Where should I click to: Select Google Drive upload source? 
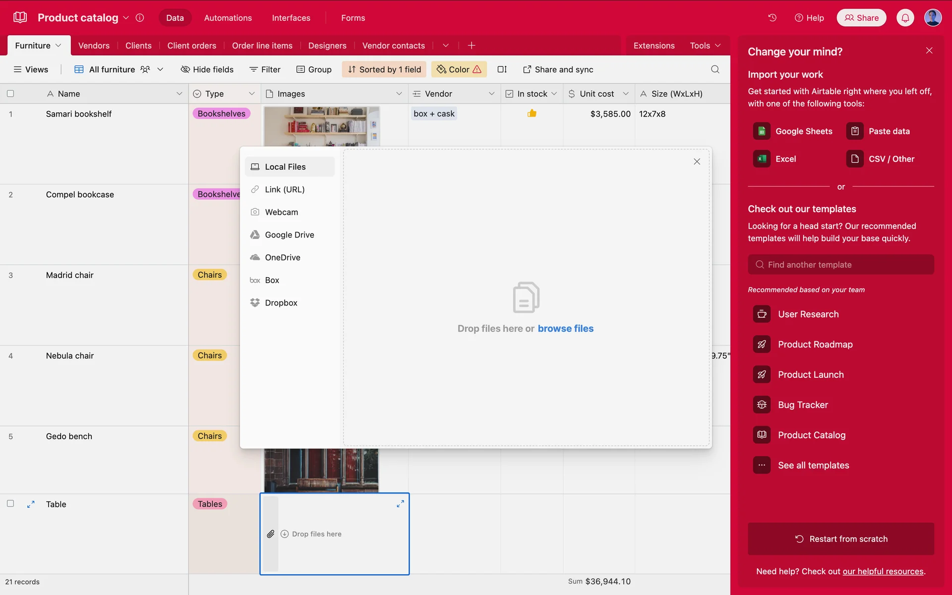(289, 235)
